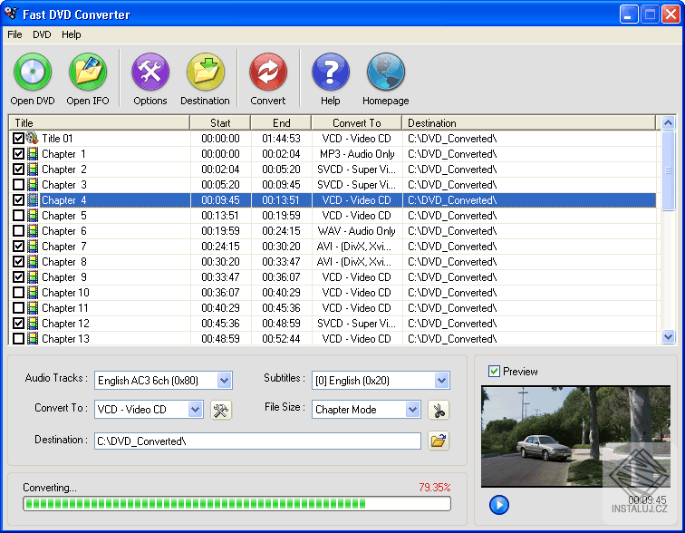Click the Open IFO folder icon
Image resolution: width=685 pixels, height=533 pixels.
pyautogui.click(x=88, y=73)
